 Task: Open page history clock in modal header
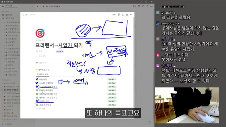(123, 14)
